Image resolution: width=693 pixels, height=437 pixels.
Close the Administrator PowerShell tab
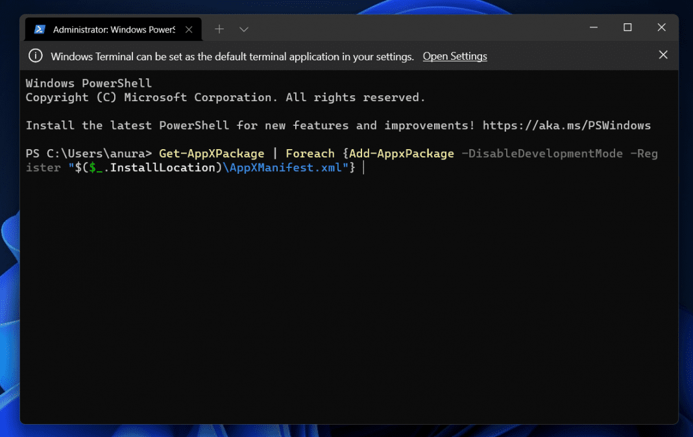(x=188, y=29)
